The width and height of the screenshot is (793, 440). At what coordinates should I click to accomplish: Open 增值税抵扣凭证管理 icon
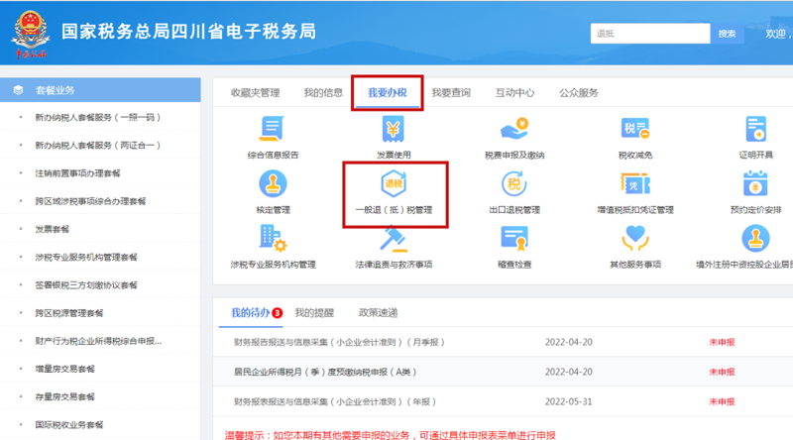[x=634, y=186]
